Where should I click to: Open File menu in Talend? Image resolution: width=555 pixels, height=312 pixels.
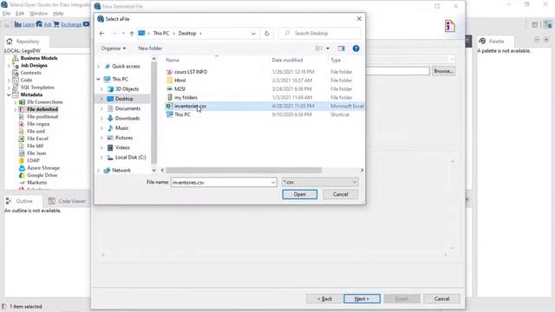[x=6, y=14]
